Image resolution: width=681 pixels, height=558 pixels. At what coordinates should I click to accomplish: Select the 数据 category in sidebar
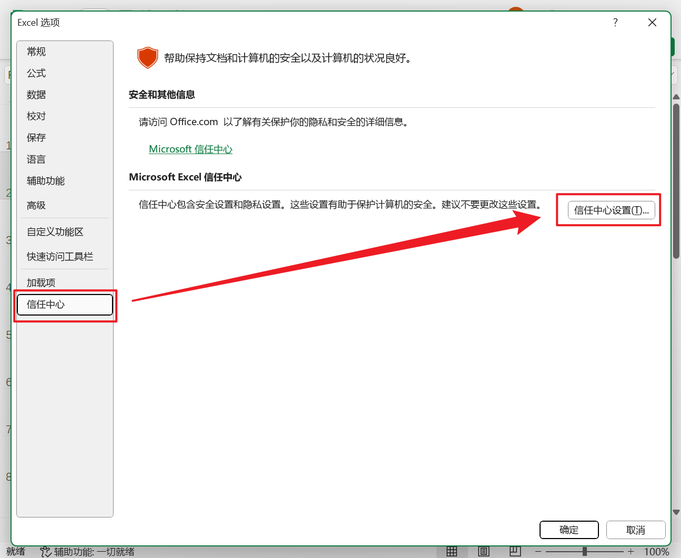coord(36,95)
